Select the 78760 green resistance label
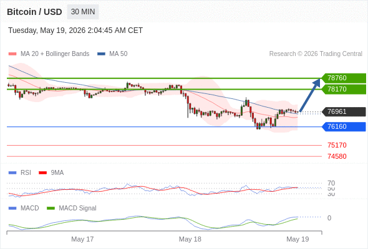This screenshot has height=249, width=368. click(x=344, y=78)
